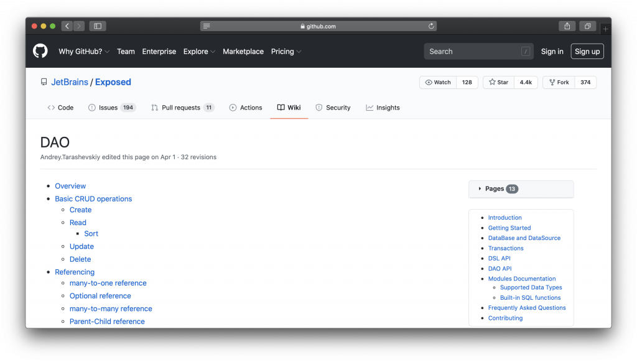Open the Team menu item
The image size is (637, 362).
(x=126, y=52)
